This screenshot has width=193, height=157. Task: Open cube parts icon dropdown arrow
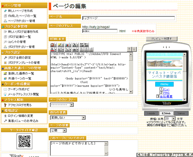click(x=70, y=45)
